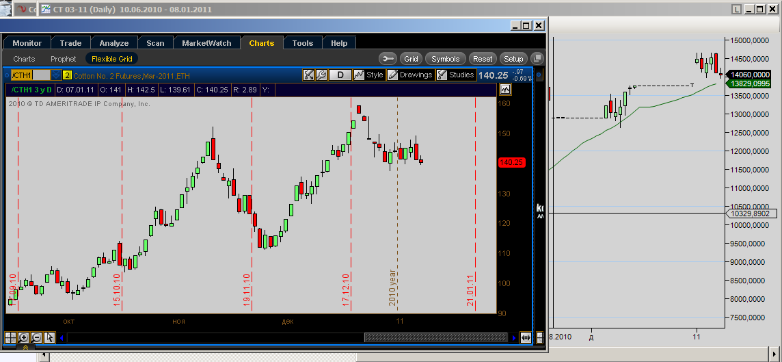Viewport: 782px width, 362px height.
Task: Open the Analyze tab
Action: pyautogui.click(x=113, y=43)
